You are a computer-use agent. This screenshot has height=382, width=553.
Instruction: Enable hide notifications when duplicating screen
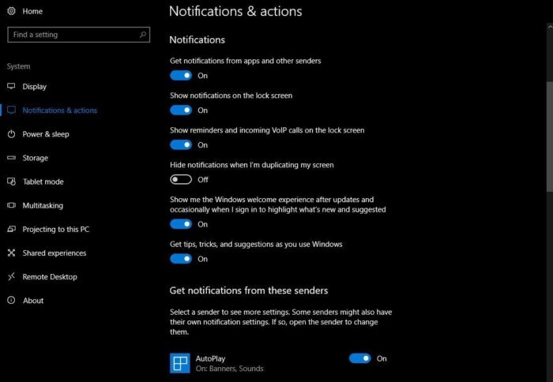click(181, 179)
